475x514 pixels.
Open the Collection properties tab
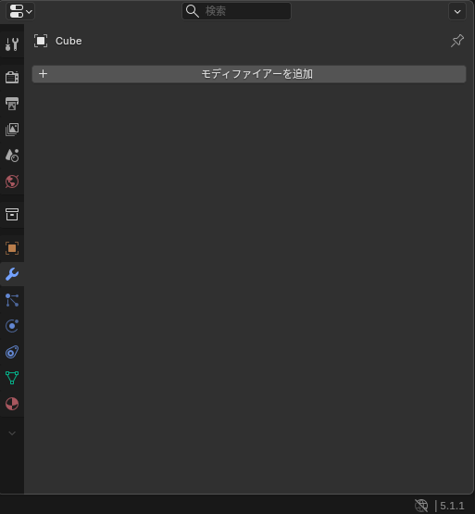click(12, 214)
